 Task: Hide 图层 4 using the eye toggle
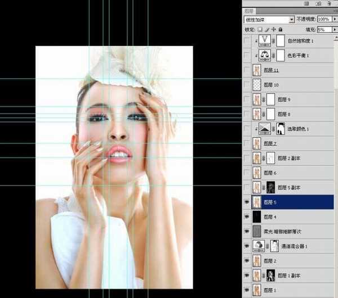coord(247,216)
